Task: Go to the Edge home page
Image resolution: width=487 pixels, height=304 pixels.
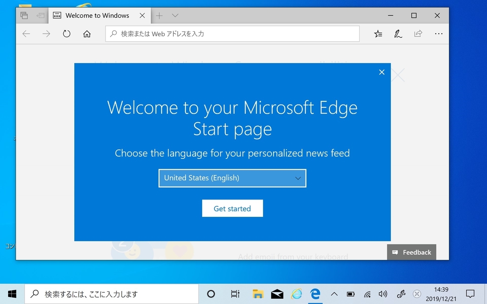Action: (87, 34)
